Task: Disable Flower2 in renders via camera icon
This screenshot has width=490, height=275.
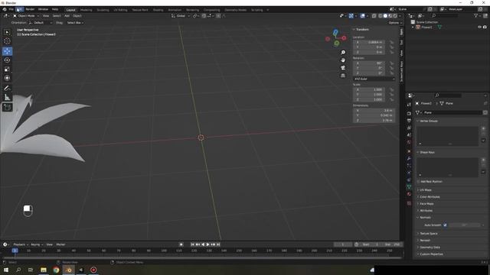Action: click(x=485, y=27)
